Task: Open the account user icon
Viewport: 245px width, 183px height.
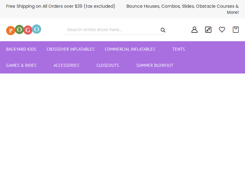Action: coord(194,30)
